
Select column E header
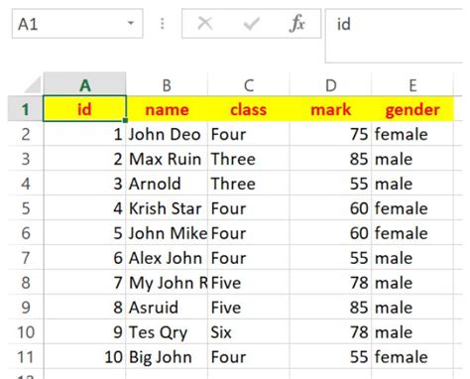pos(412,84)
